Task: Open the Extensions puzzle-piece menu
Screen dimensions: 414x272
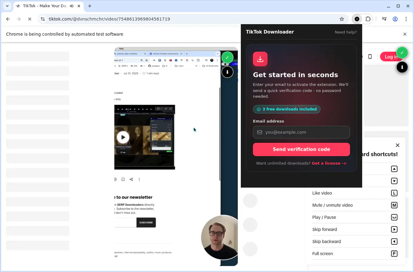Action: pos(368,19)
